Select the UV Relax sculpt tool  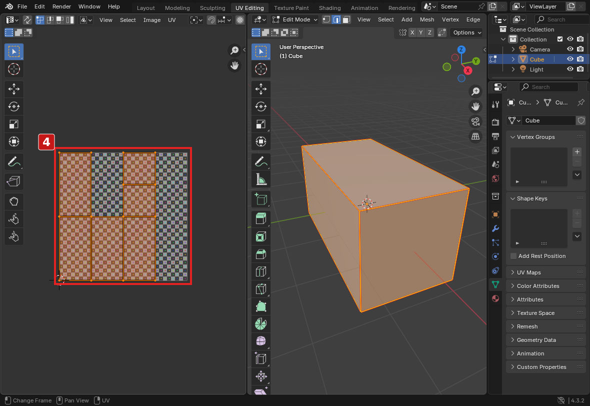point(14,219)
